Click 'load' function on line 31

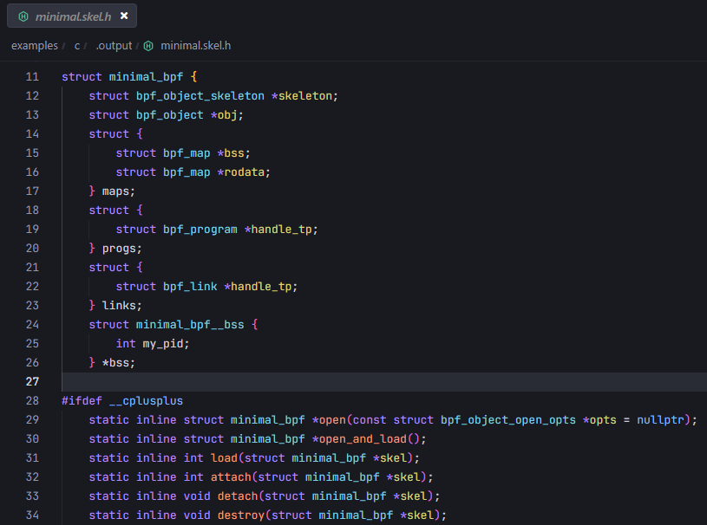224,458
